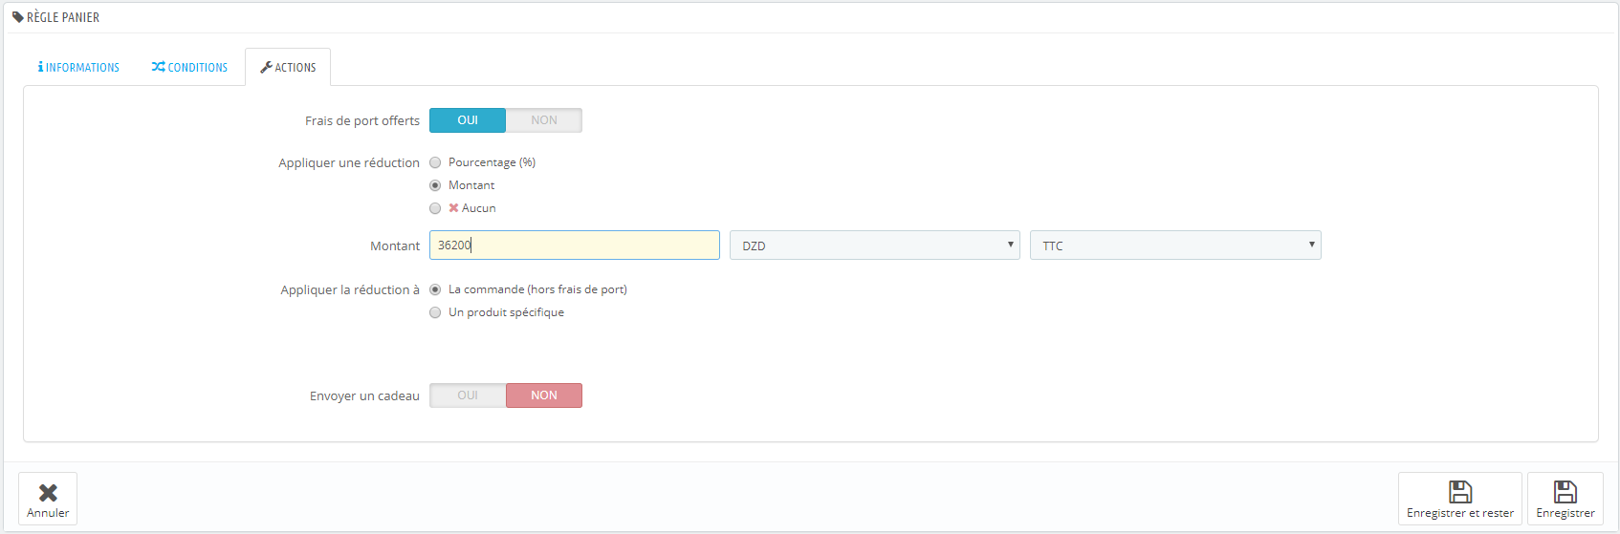This screenshot has height=534, width=1620.
Task: Click the 'Frais de port offerts' label
Action: [362, 120]
